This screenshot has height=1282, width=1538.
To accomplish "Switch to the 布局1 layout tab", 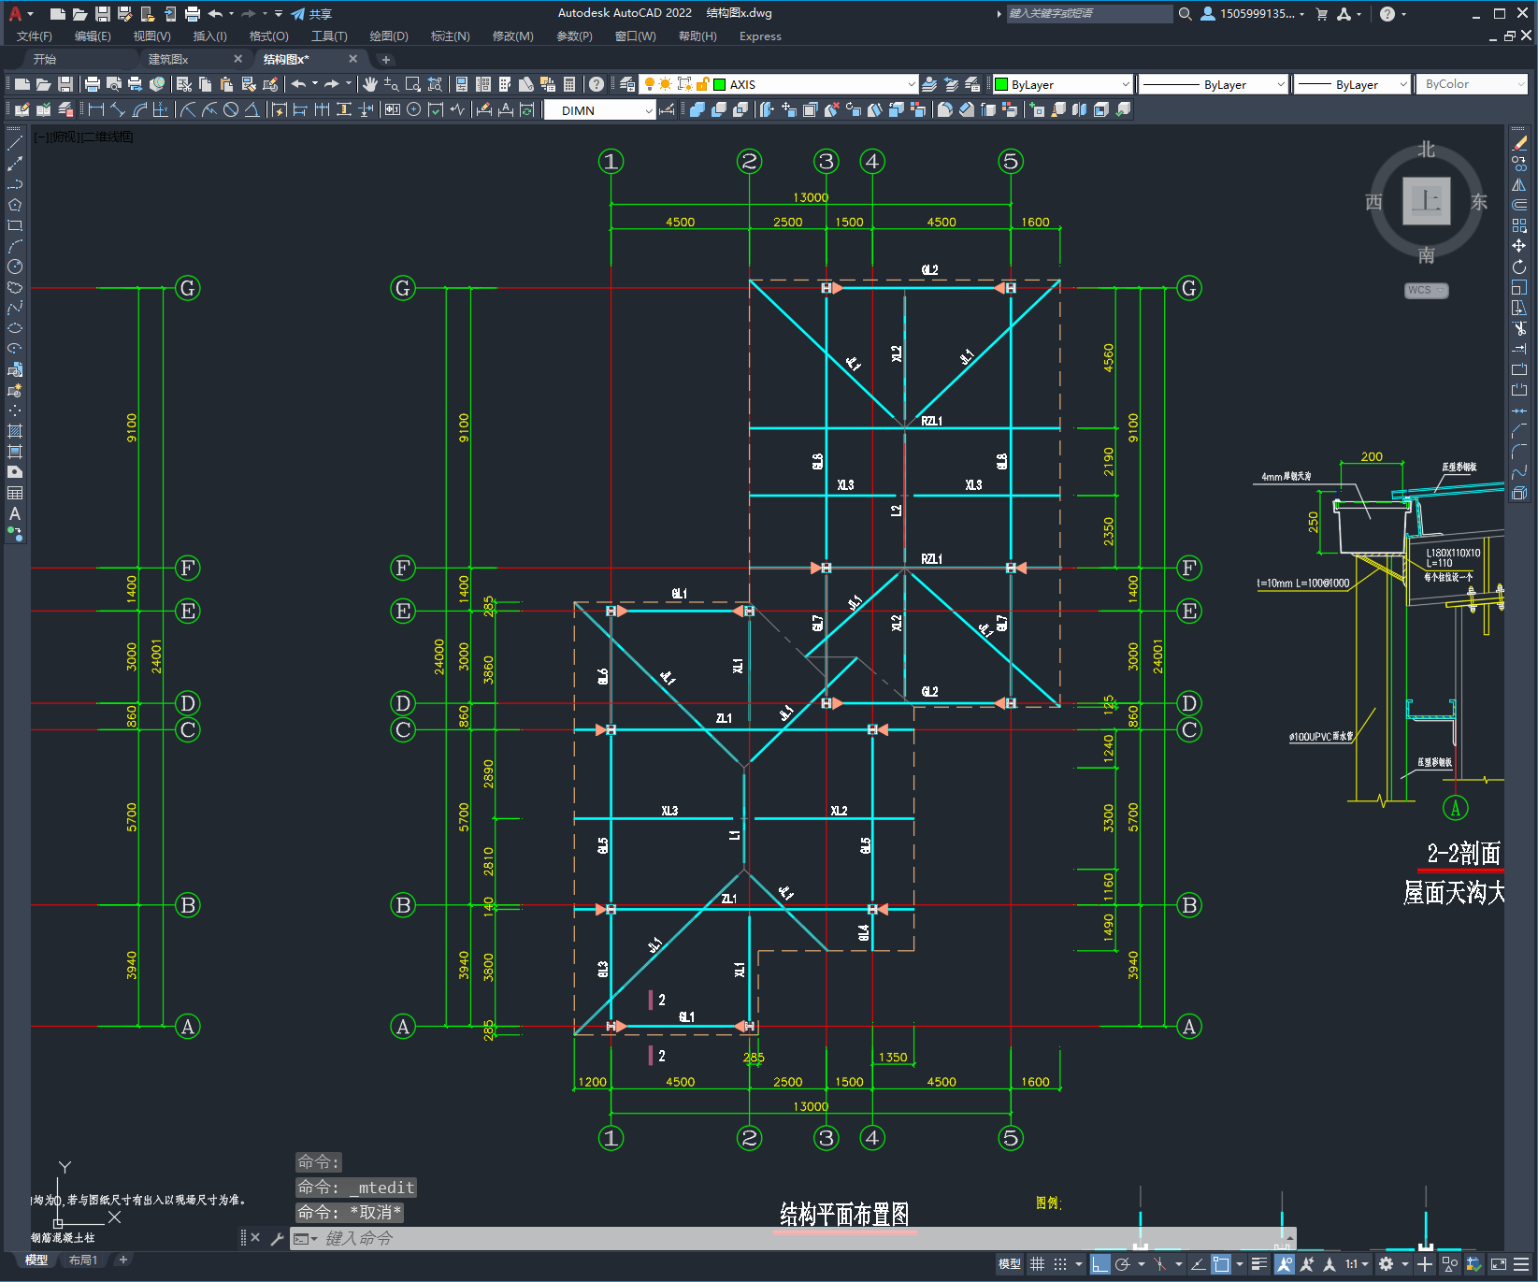I will [83, 1260].
